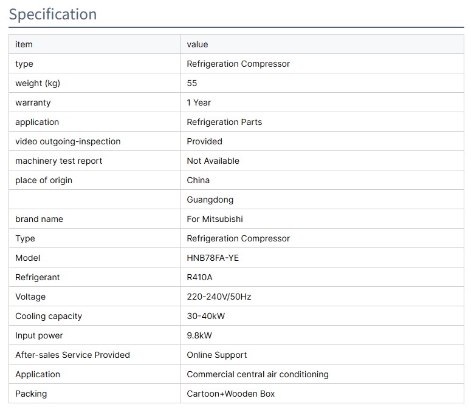Select the 'Guangdong' value cell
Image resolution: width=471 pixels, height=410 pixels.
(210, 200)
